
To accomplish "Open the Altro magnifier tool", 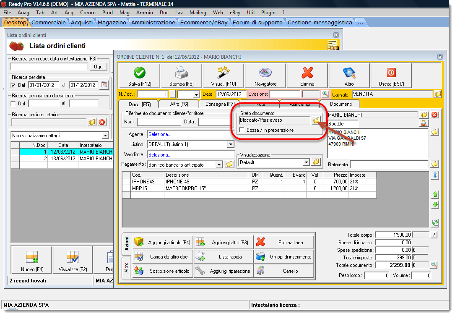I will pyautogui.click(x=349, y=73).
